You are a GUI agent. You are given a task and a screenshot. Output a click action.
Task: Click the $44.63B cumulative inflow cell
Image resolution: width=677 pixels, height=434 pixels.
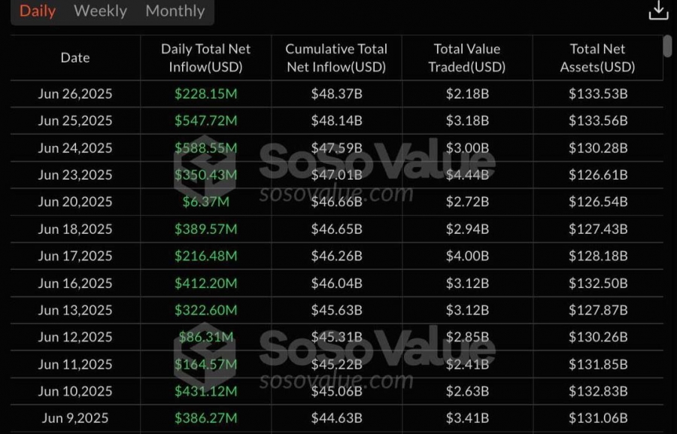click(337, 418)
